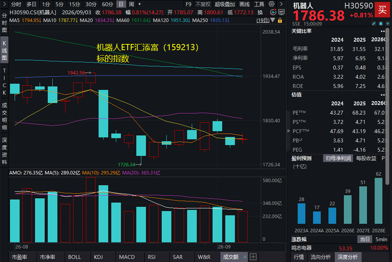Screen dimensions: 392x262
Task: Switch indicator to BOLL
Action: tap(74, 257)
